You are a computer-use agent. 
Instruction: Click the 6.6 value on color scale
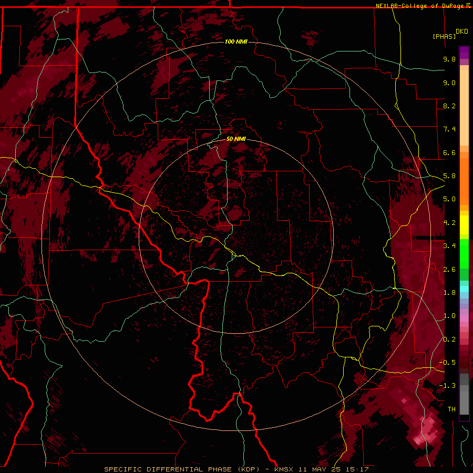pyautogui.click(x=449, y=152)
